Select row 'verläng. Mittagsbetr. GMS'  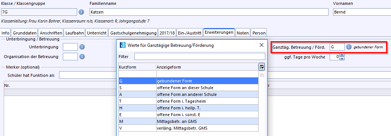(x=189, y=128)
